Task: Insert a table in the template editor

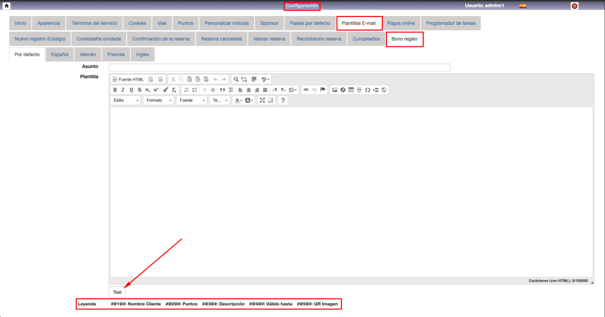Action: pos(351,90)
